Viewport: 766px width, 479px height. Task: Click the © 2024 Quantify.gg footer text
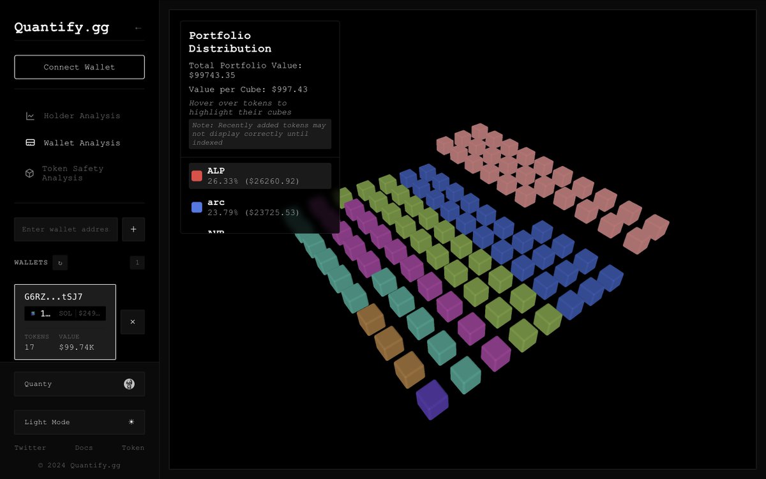[79, 465]
